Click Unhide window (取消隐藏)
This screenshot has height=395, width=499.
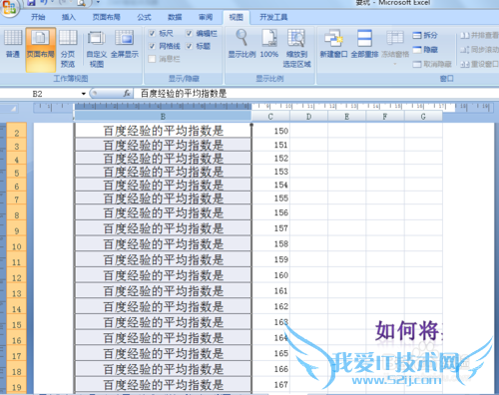(x=432, y=64)
